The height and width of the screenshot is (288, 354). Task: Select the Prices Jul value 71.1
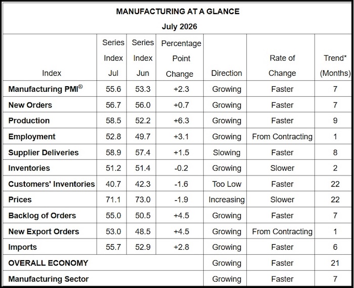point(113,200)
